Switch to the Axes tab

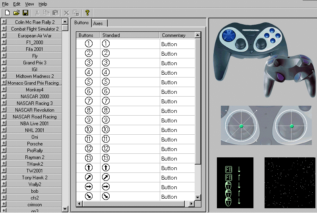98,23
